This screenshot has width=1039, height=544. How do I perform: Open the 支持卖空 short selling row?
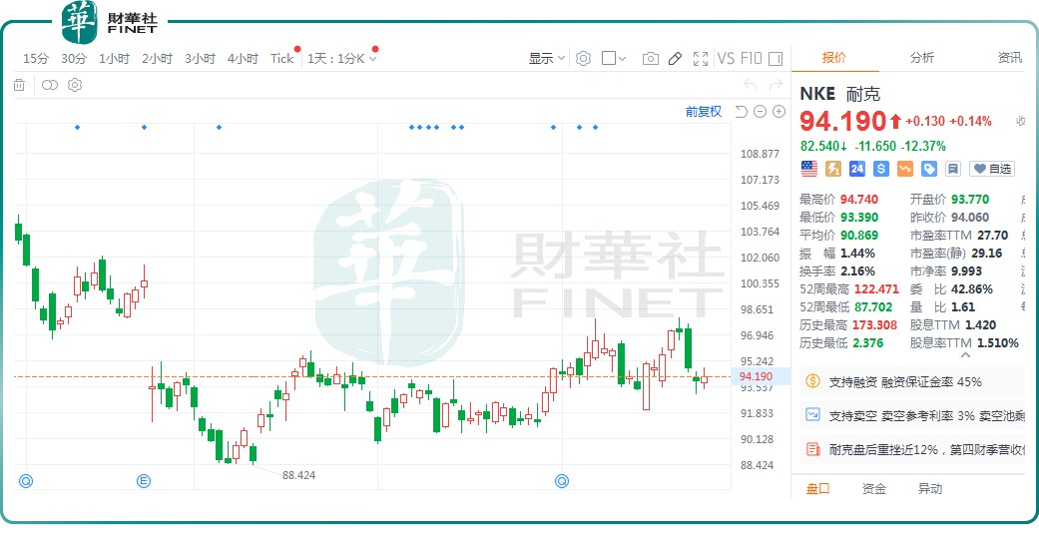click(x=912, y=415)
